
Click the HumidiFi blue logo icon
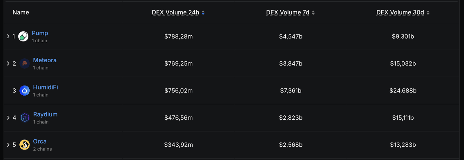[24, 91]
